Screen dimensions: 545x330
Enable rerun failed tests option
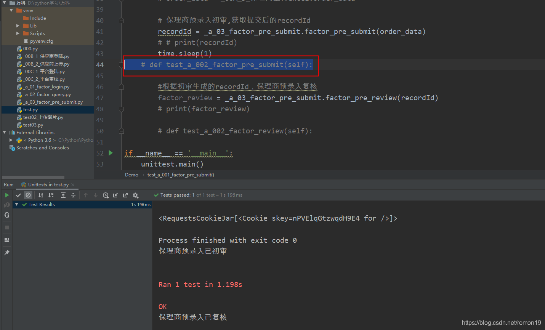(x=6, y=215)
